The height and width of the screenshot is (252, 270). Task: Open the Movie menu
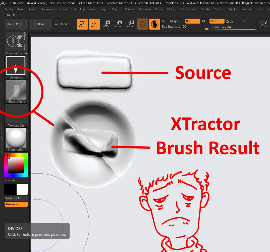pos(159,9)
